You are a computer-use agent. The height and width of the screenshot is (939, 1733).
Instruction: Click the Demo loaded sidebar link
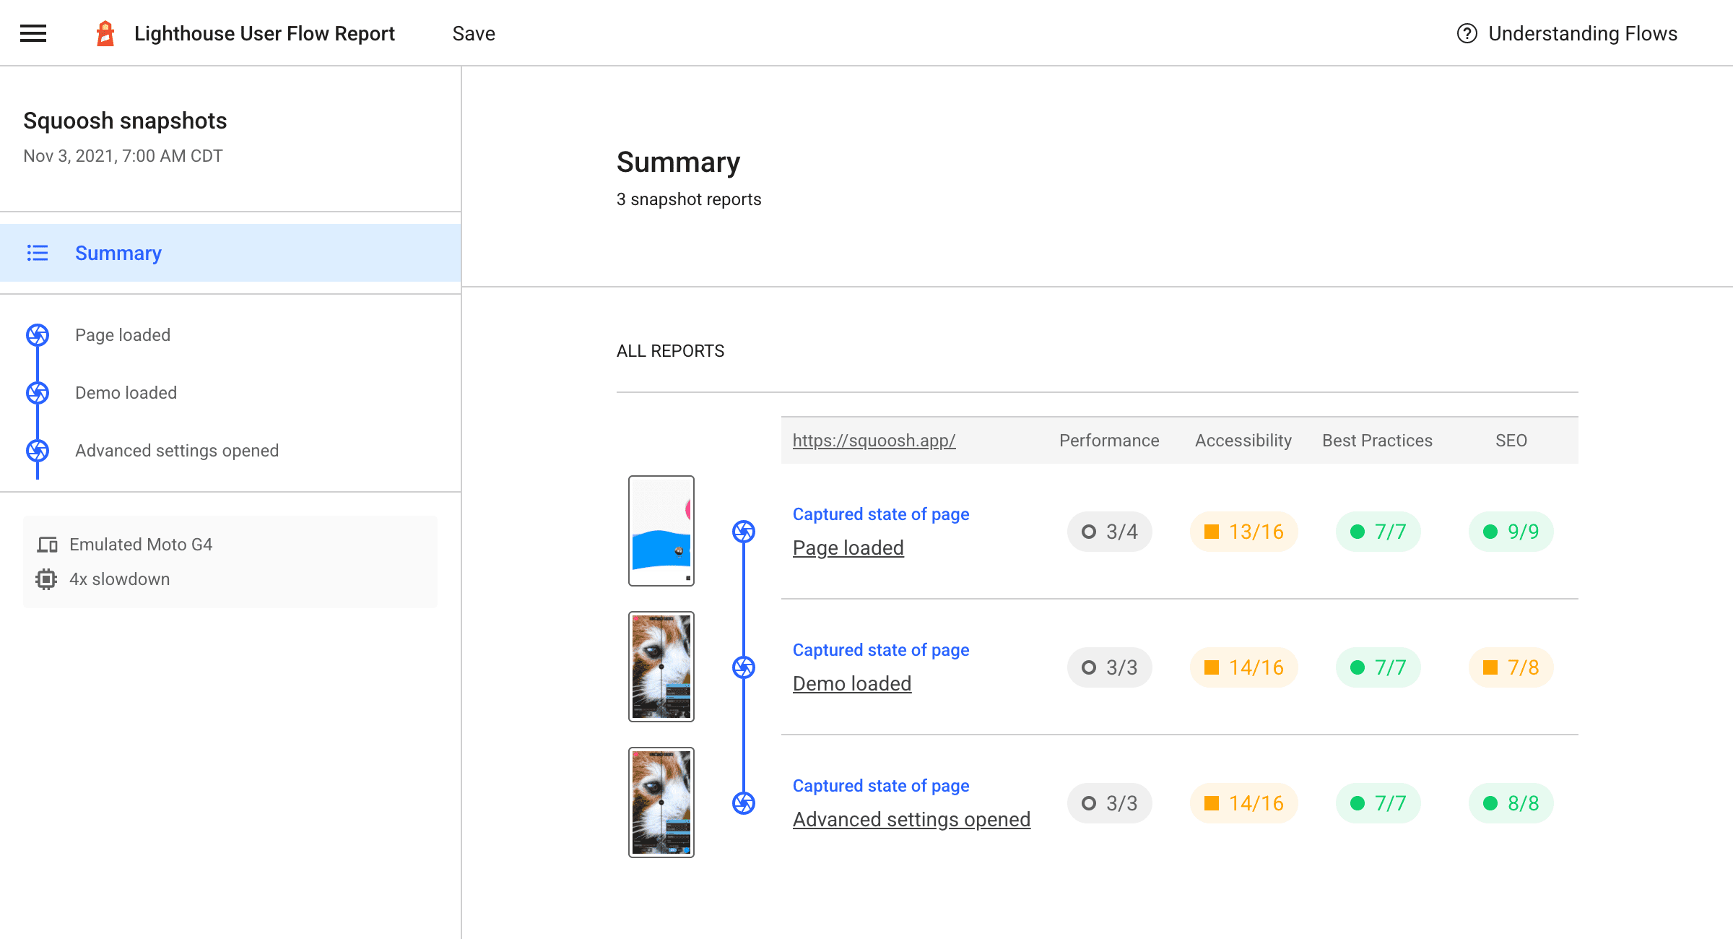coord(125,393)
